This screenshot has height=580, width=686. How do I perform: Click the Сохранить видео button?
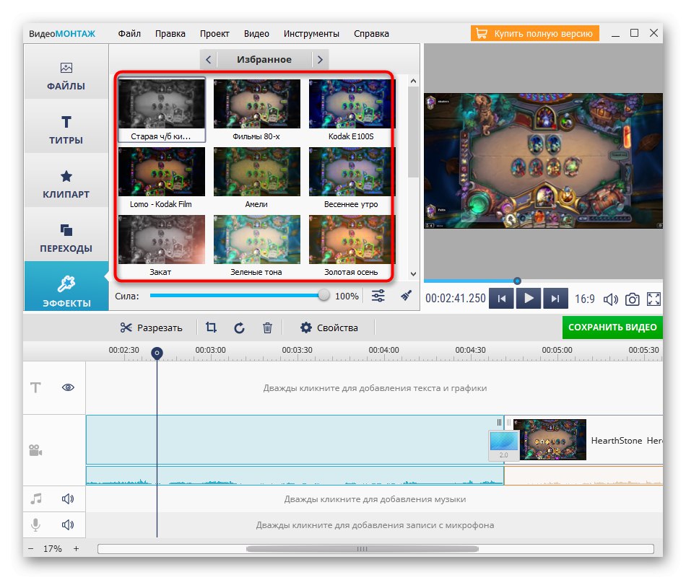click(x=612, y=328)
